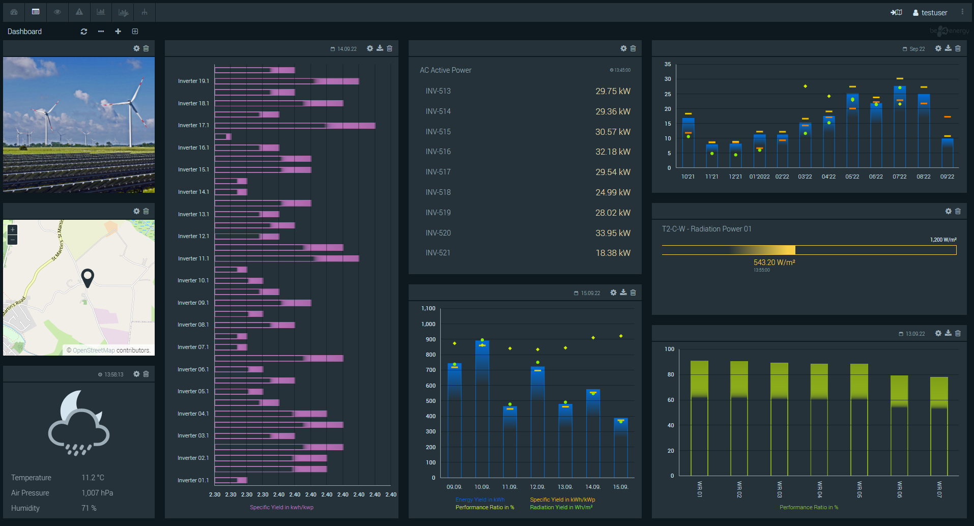Toggle Energy Yield in kWh legend series

(480, 500)
